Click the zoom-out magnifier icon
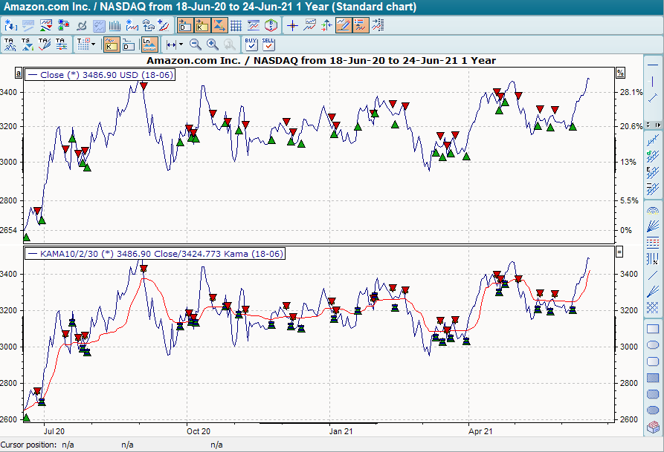 (196, 45)
